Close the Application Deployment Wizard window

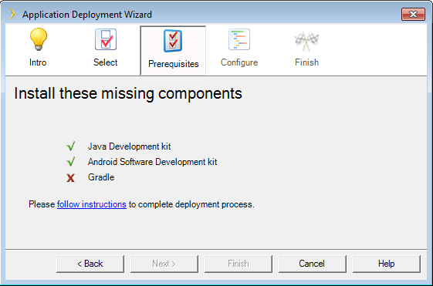click(x=413, y=15)
